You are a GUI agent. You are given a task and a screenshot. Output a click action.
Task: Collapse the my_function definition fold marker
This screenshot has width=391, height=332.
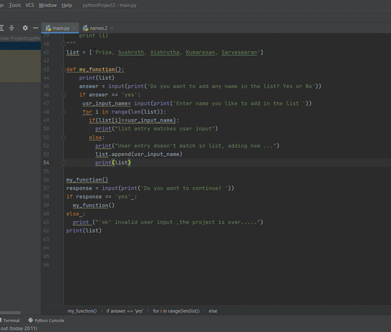(x=64, y=69)
